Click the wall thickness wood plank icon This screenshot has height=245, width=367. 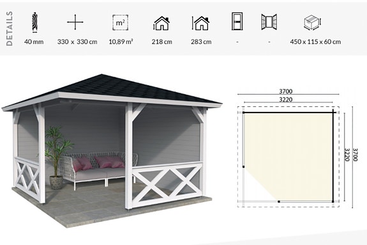[34, 22]
